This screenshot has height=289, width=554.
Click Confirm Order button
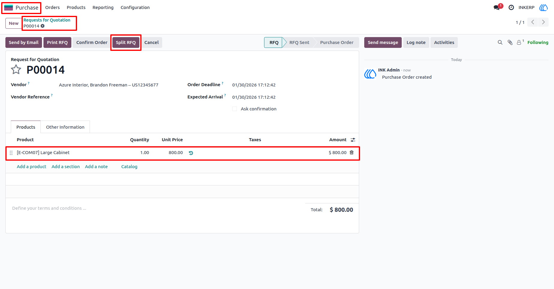(92, 42)
